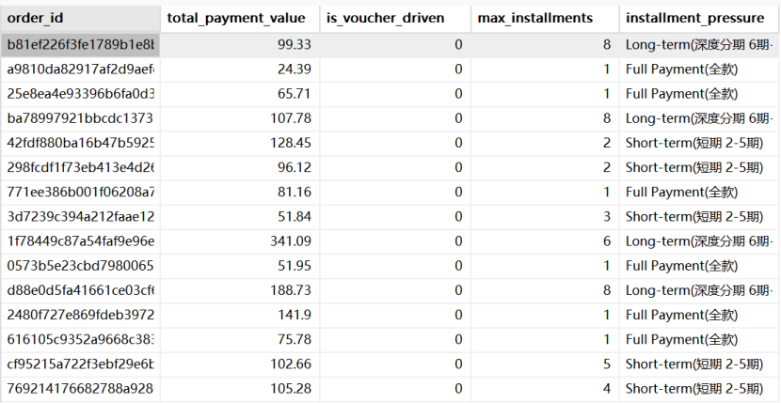781x403 pixels.
Task: Select order_id cell ba78997921bbcdc1373
Action: [80, 118]
